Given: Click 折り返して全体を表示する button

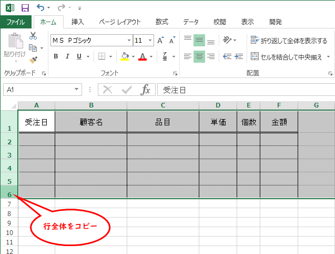Looking at the screenshot, I should (289, 40).
